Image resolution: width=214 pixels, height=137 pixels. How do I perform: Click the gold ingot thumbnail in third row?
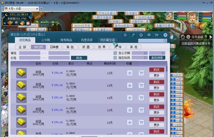(21, 98)
